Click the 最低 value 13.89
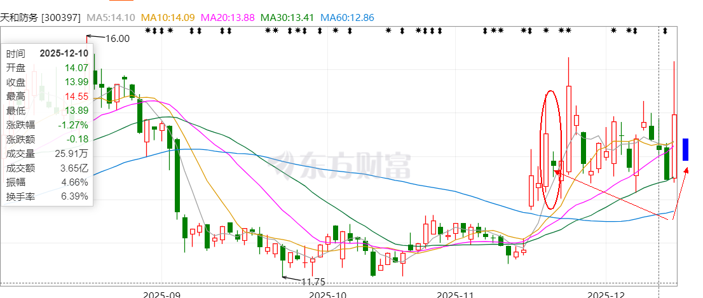 pyautogui.click(x=77, y=111)
